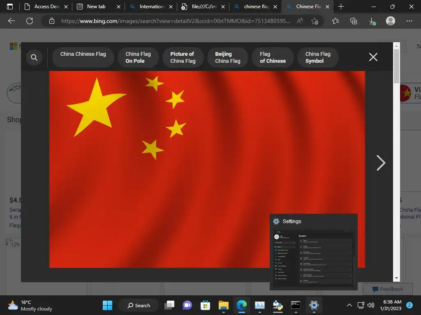The width and height of the screenshot is (421, 315).
Task: Click the Back button in Edge
Action: (11, 21)
